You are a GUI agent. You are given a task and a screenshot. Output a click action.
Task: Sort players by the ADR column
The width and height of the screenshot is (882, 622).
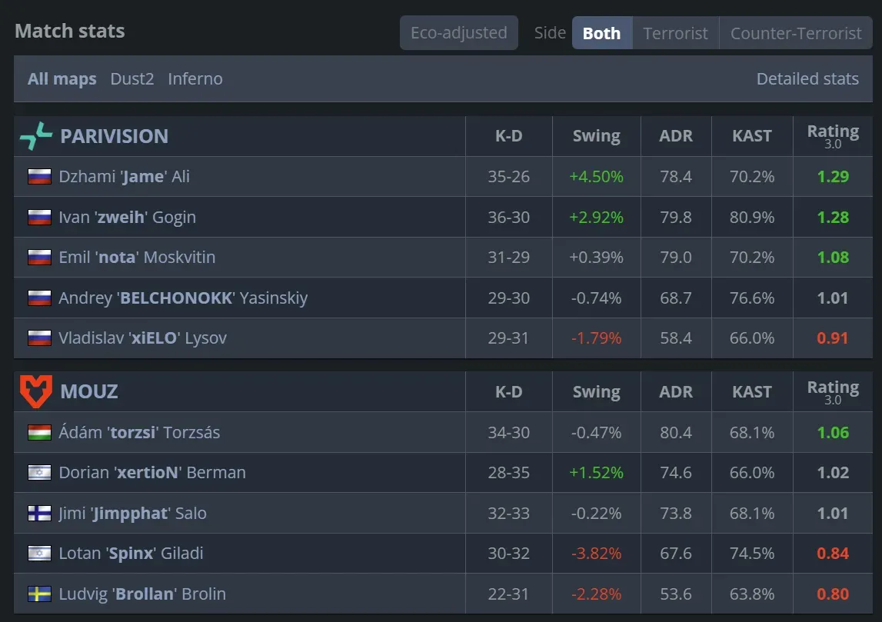click(675, 135)
